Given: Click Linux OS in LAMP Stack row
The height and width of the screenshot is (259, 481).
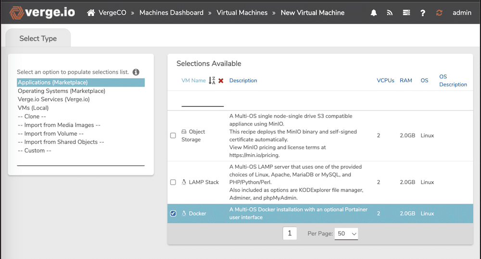Looking at the screenshot, I should click(427, 182).
